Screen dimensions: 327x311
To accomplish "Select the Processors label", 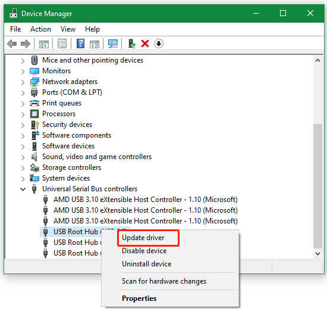I will (x=59, y=114).
